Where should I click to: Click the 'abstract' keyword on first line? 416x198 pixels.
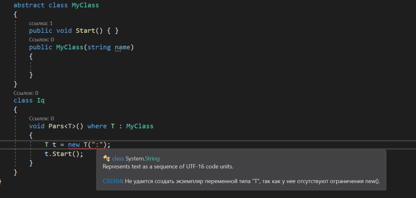click(29, 5)
